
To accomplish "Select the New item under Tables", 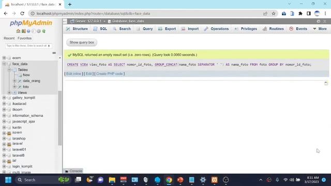I will (x=26, y=75).
